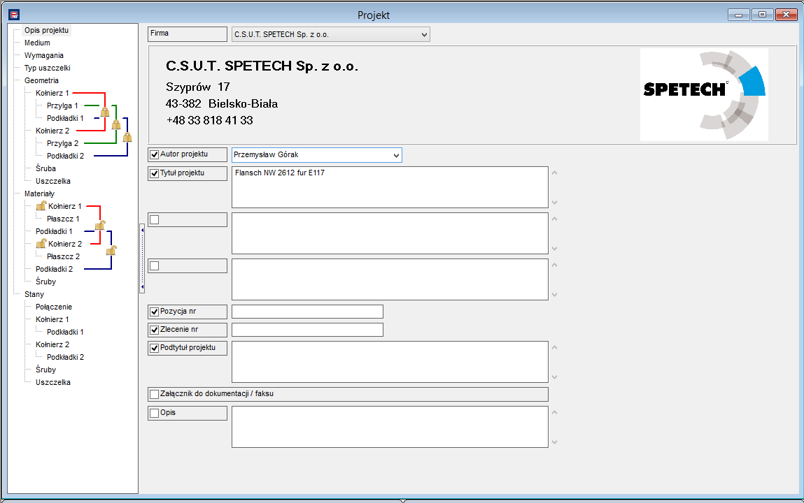The width and height of the screenshot is (804, 503).
Task: Click the blue open lock linking Podkładki materials
Action: point(111,250)
